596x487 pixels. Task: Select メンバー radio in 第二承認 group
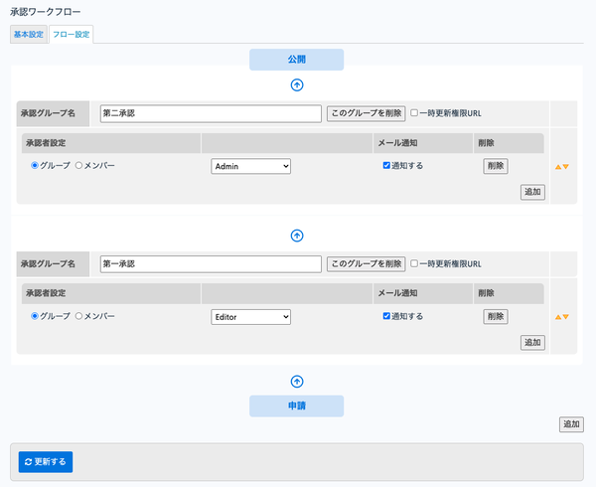point(78,165)
